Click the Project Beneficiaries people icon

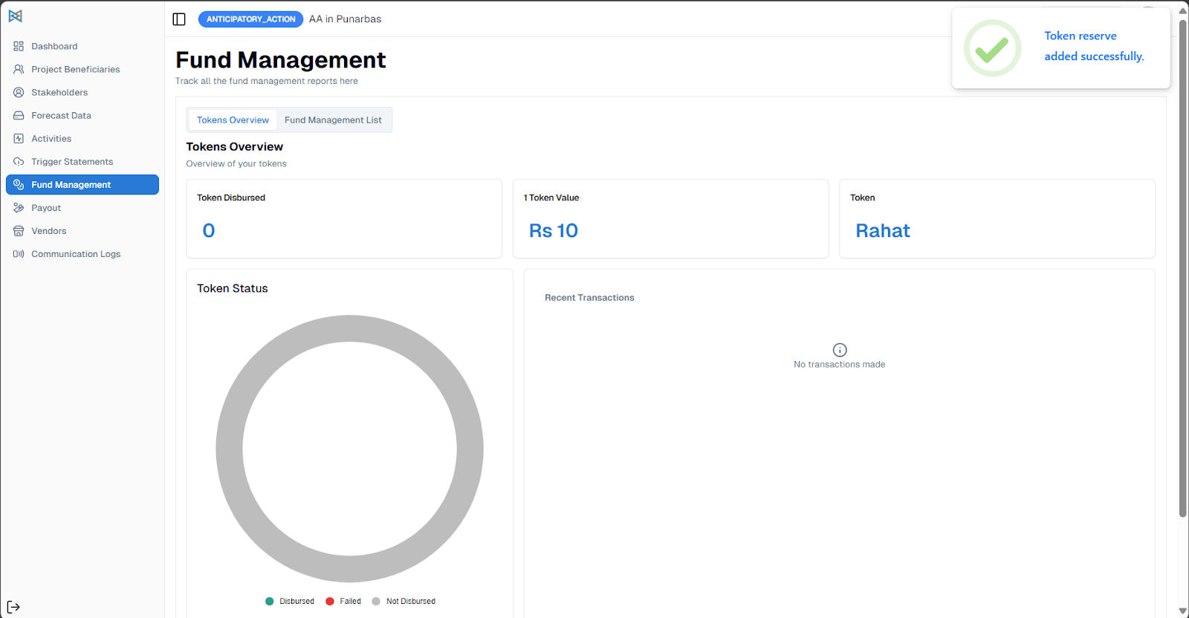pos(19,69)
